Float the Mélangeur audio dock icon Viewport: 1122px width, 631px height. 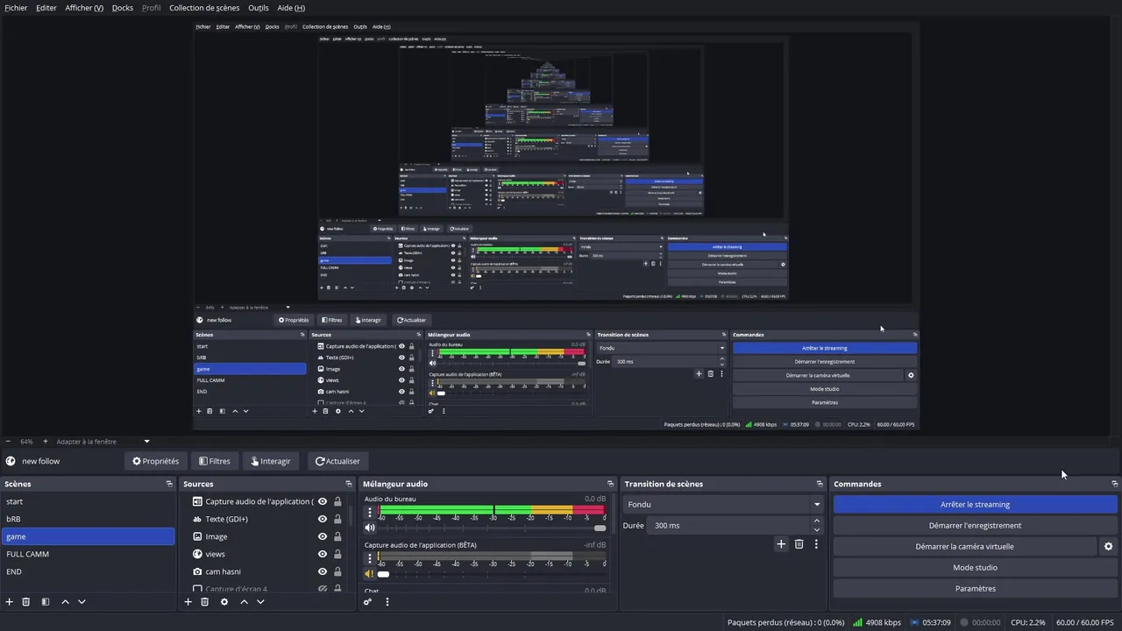click(610, 484)
